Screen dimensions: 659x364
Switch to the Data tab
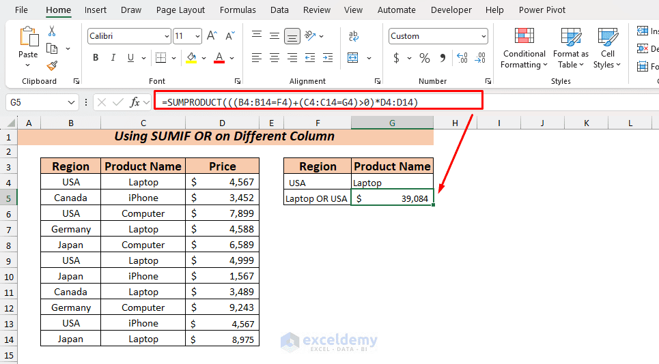pos(279,10)
